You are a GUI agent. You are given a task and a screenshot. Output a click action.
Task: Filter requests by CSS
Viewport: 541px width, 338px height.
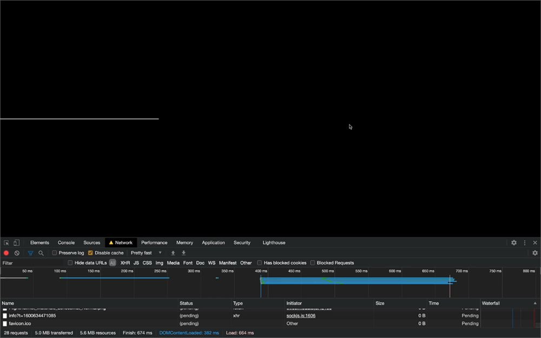coord(147,263)
